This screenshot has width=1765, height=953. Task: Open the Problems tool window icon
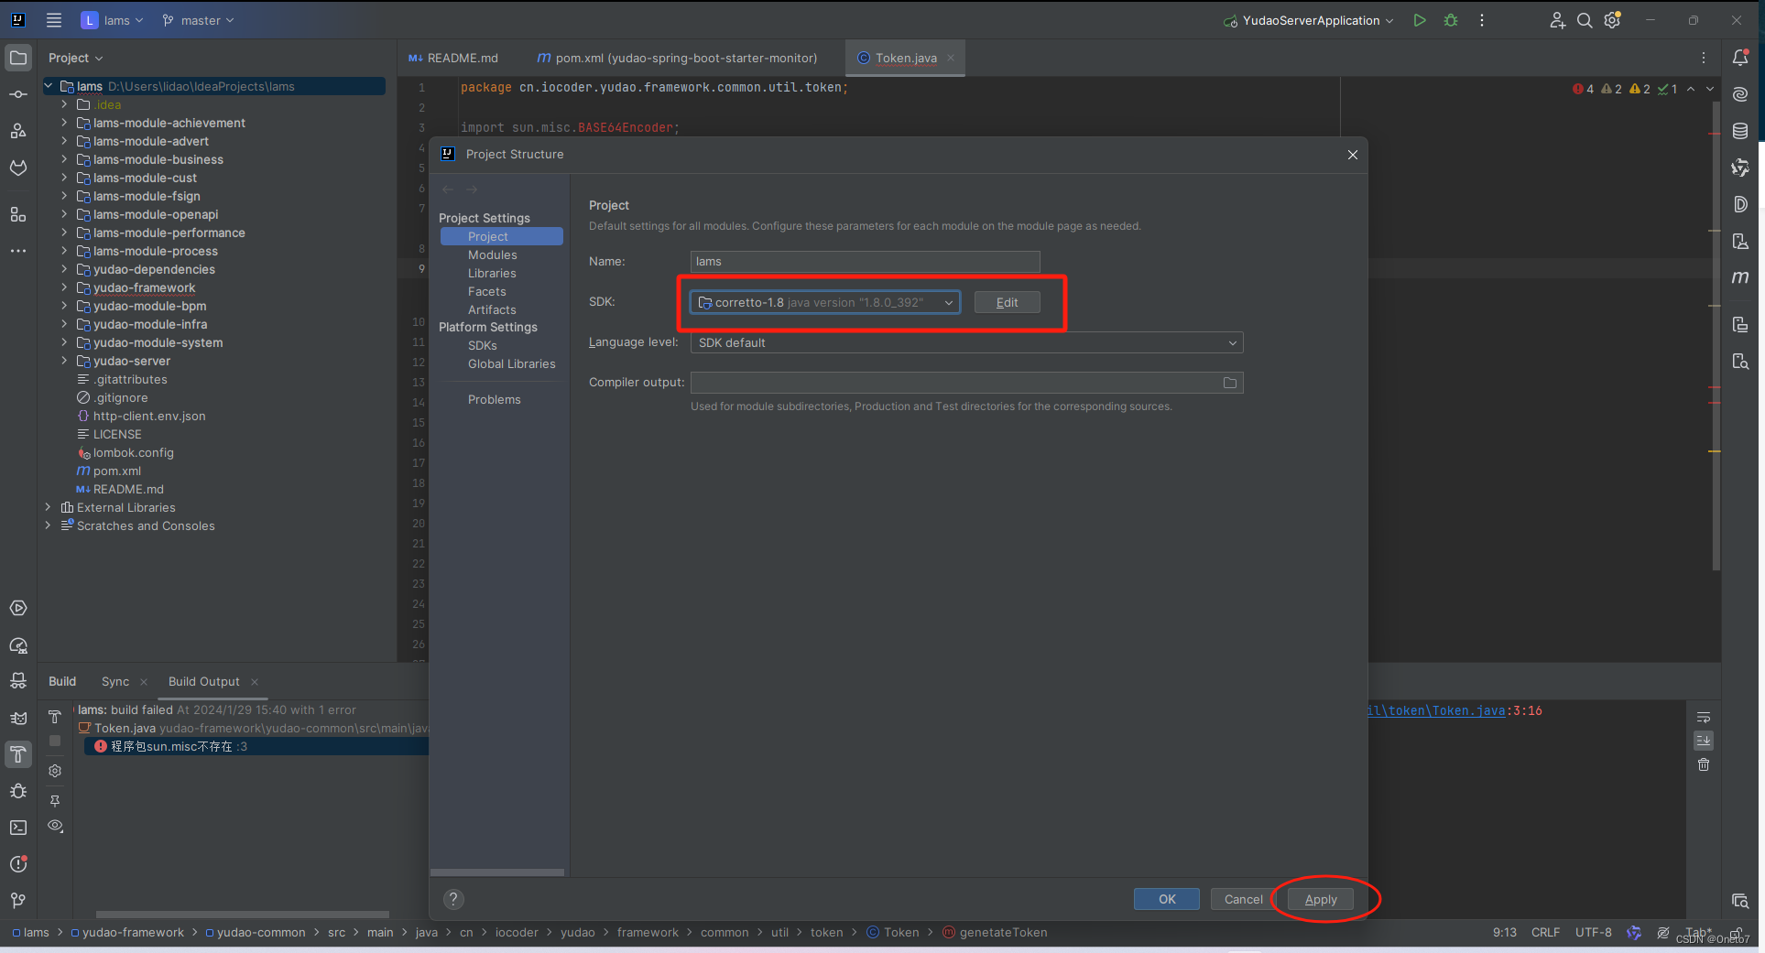click(x=18, y=864)
